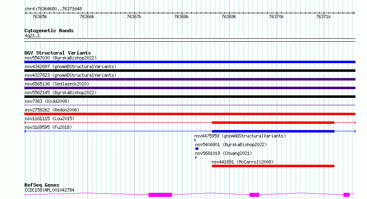
Task: Click the black nsv5562145 ByrskaBishop2022 bar
Action: (x=190, y=97)
